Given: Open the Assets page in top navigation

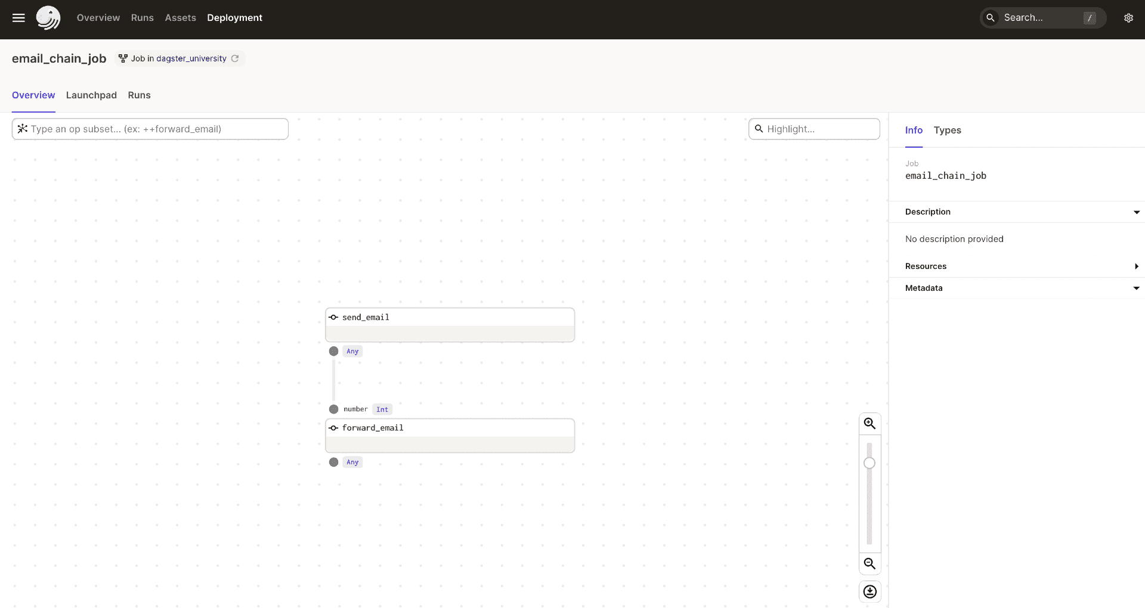Looking at the screenshot, I should click(180, 18).
